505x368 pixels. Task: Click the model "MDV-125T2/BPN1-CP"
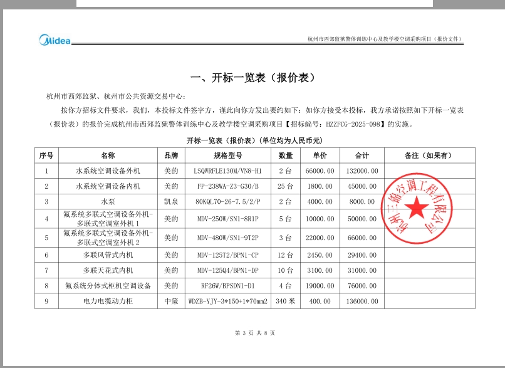(x=227, y=255)
